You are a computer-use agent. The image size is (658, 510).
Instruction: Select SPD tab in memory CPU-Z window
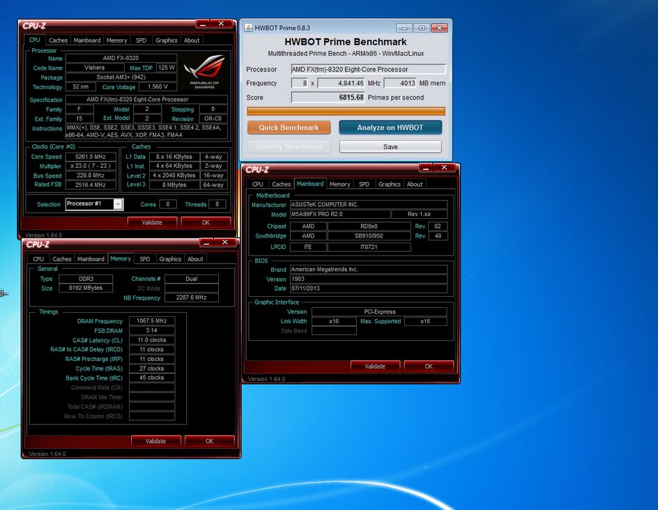pos(145,258)
